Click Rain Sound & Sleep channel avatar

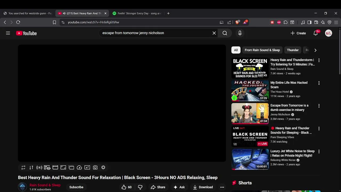click(x=22, y=187)
